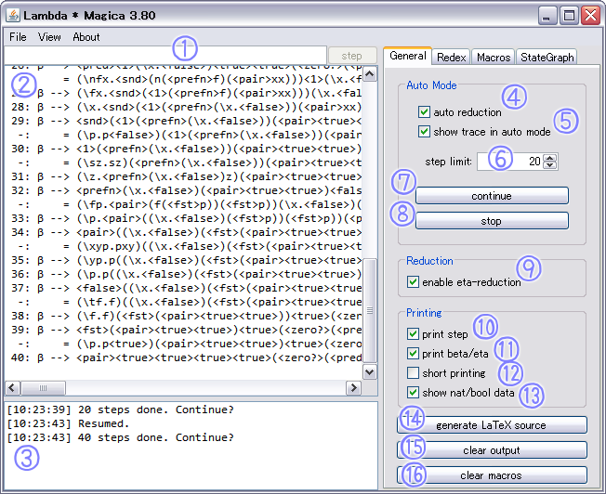Toggle show trace in auto mode
Image resolution: width=606 pixels, height=494 pixels.
click(424, 132)
